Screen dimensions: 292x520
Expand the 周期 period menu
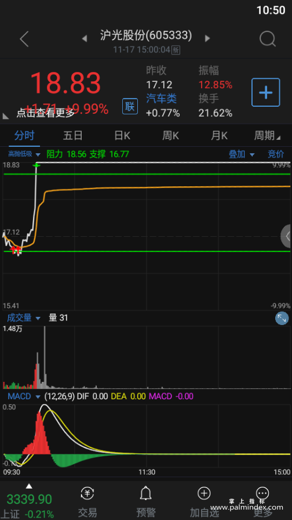tap(267, 136)
